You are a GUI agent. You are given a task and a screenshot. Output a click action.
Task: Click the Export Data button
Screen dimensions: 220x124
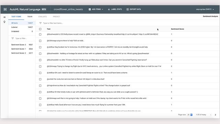point(134,9)
